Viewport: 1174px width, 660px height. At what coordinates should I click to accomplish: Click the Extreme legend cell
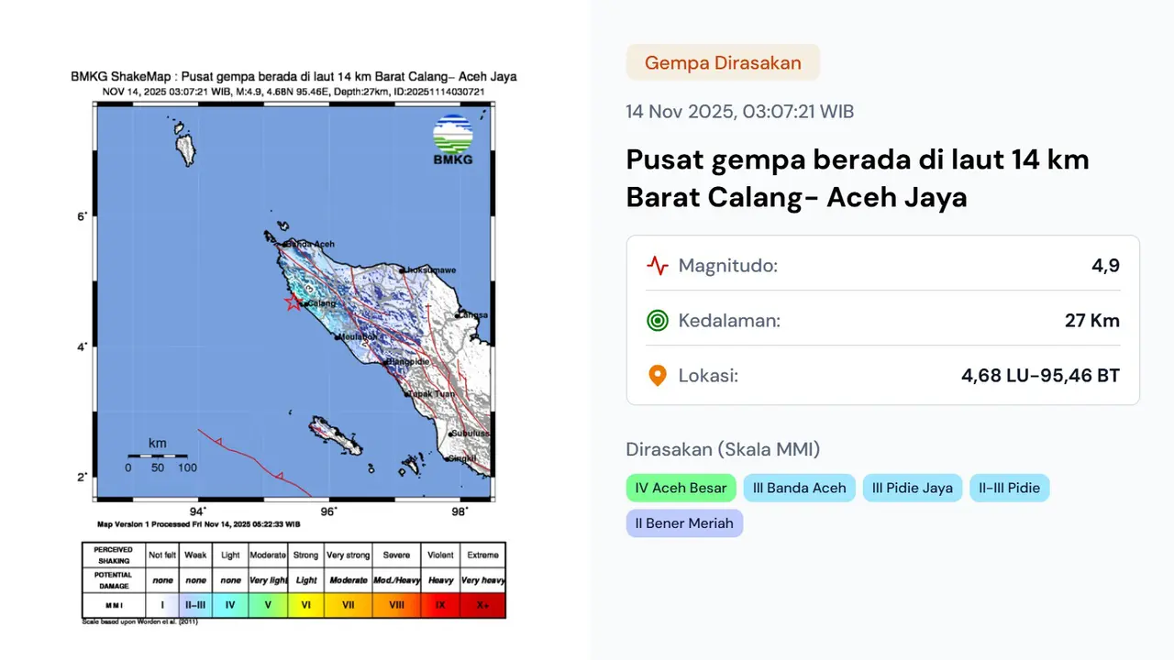click(x=482, y=555)
